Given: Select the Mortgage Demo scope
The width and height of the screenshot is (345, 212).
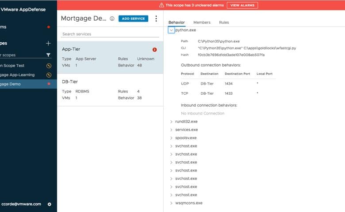Looking at the screenshot, I should pyautogui.click(x=28, y=84).
